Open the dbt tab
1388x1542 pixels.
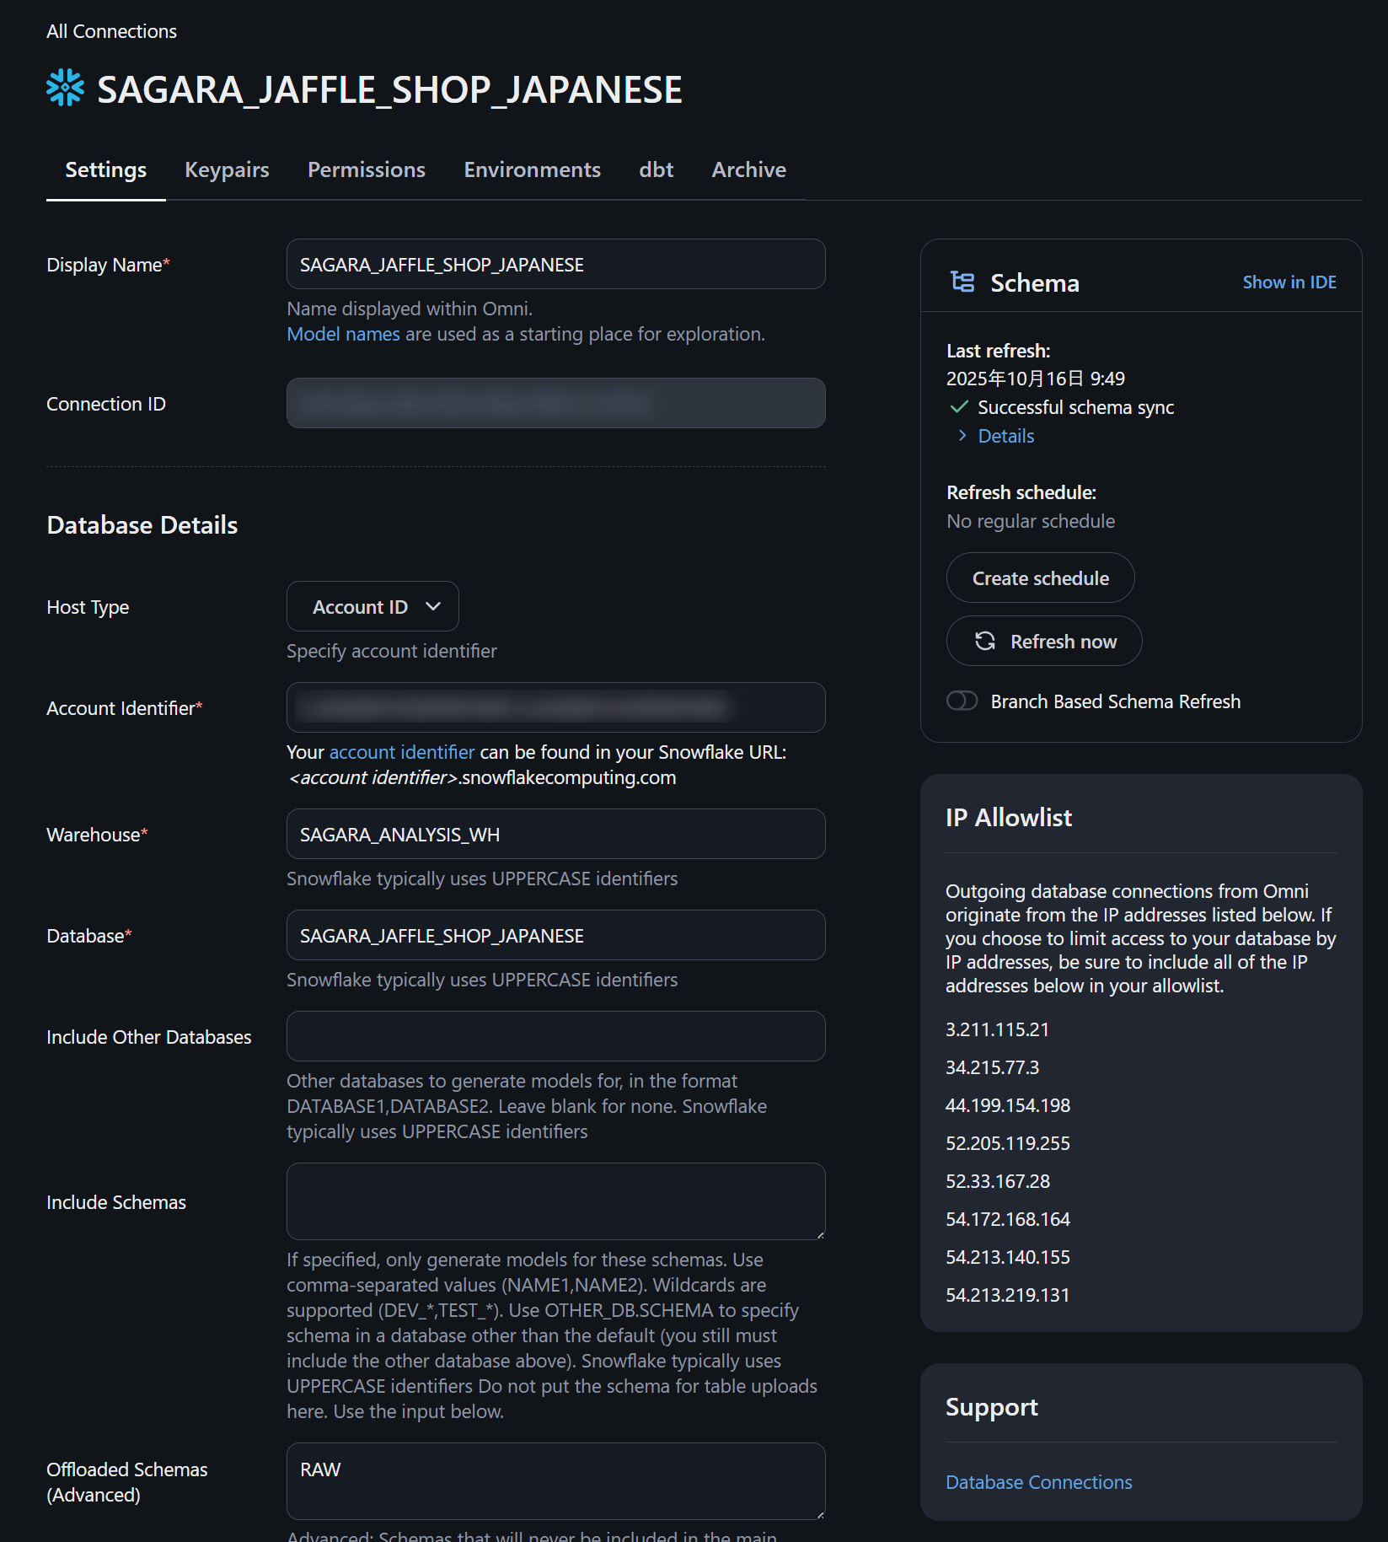(656, 169)
